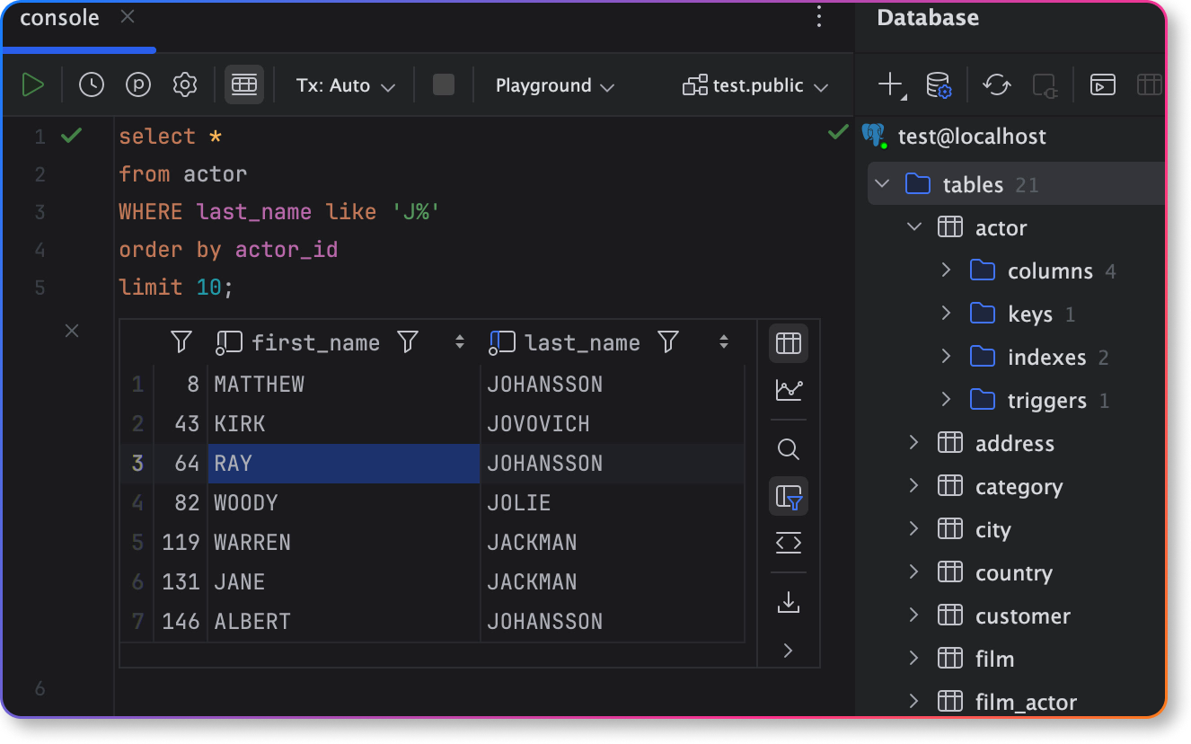Select the test@localhost data source

click(x=972, y=137)
